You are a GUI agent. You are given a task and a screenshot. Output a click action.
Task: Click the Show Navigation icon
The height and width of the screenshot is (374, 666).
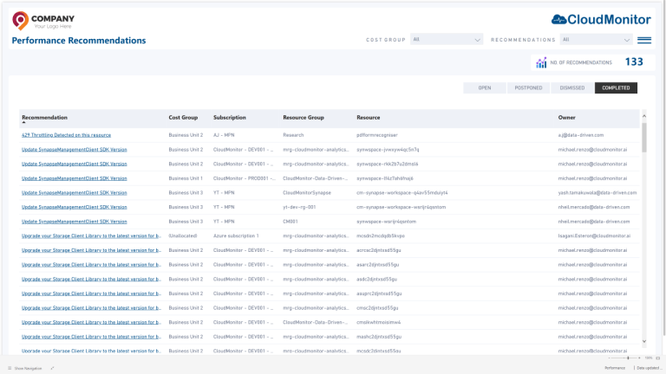tap(10, 368)
